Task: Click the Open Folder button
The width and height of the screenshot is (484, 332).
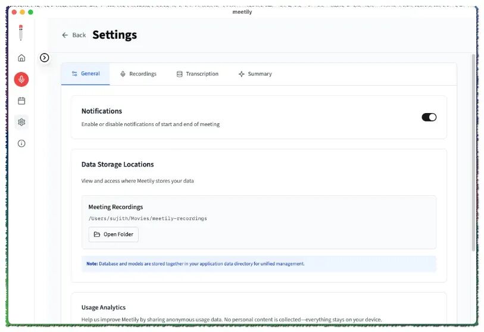Action: pos(113,234)
